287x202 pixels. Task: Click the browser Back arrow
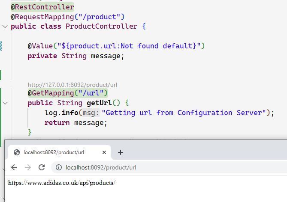coord(14,167)
